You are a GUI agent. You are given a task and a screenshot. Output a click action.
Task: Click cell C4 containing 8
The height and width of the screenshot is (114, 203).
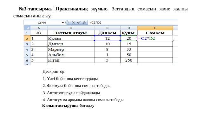coord(107,49)
